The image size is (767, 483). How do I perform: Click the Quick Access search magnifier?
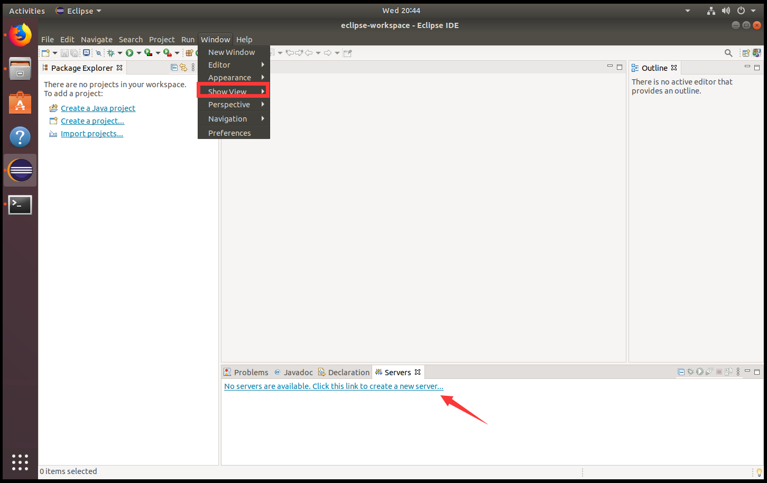click(x=728, y=53)
